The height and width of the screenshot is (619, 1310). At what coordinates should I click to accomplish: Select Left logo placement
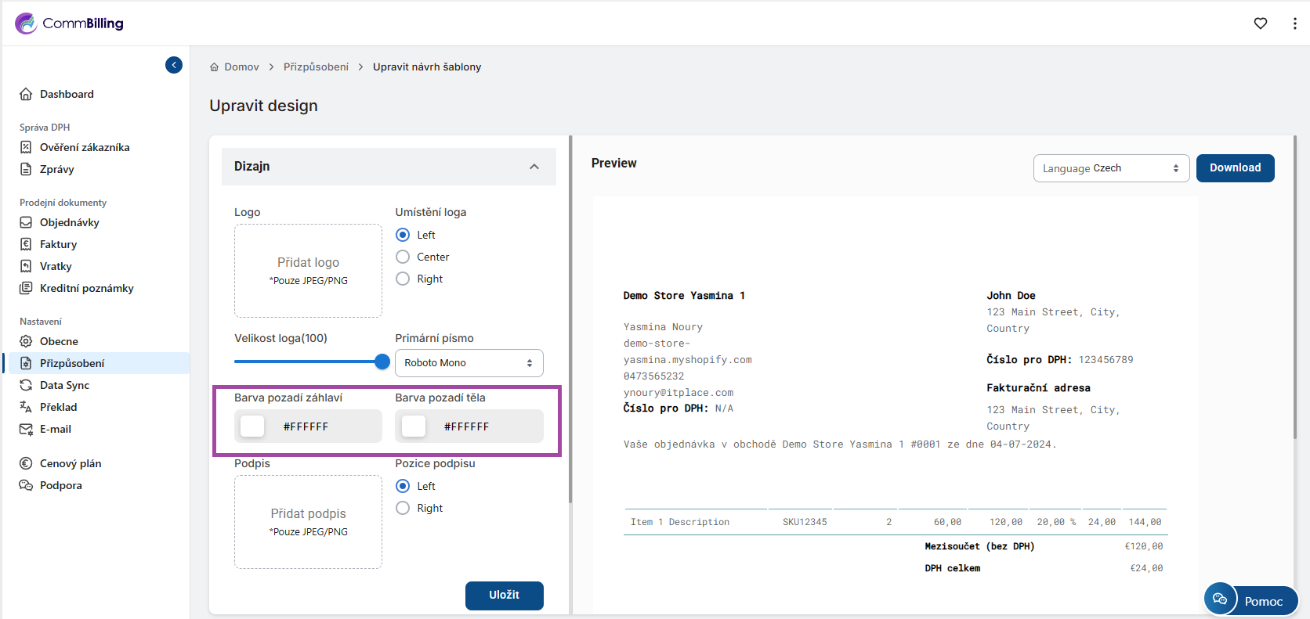pos(403,235)
